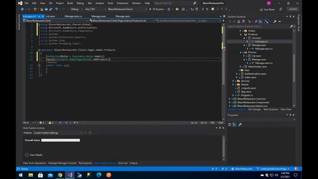Screen dimensions: 318x179
Task: Select AdminIndex.razor in Solution Explorer
Action: [x=257, y=67]
